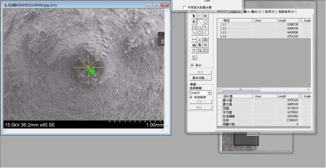326x168 pixels.
Task: Click the image window horizontal scrollbar right arrow
Action: click(x=163, y=130)
